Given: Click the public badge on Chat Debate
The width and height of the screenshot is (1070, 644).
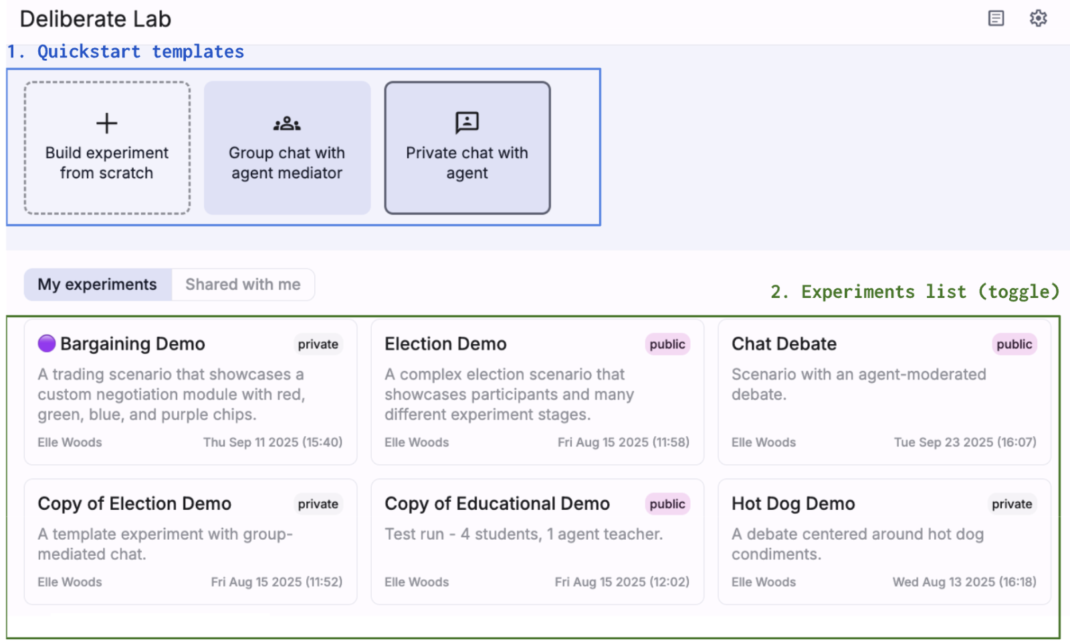Looking at the screenshot, I should 1014,345.
